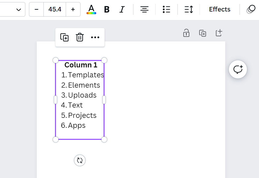Decrease font size with minus
This screenshot has width=259, height=178.
coord(36,9)
